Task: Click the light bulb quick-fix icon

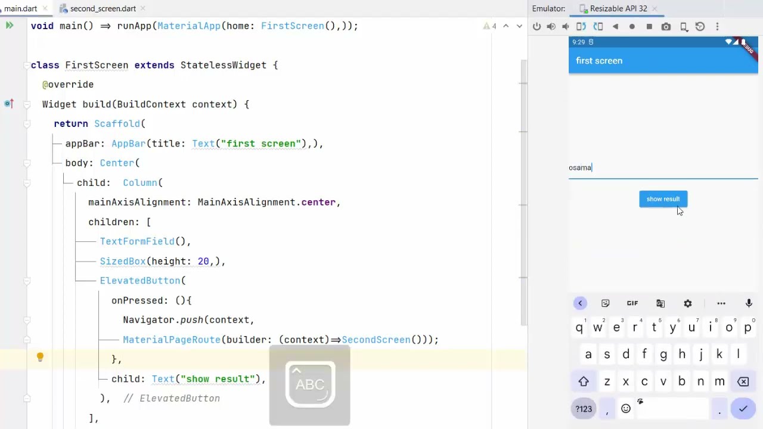Action: (40, 357)
